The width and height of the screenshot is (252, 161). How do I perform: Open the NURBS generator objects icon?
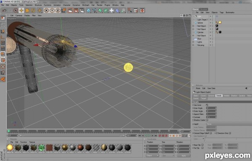[x=100, y=10]
